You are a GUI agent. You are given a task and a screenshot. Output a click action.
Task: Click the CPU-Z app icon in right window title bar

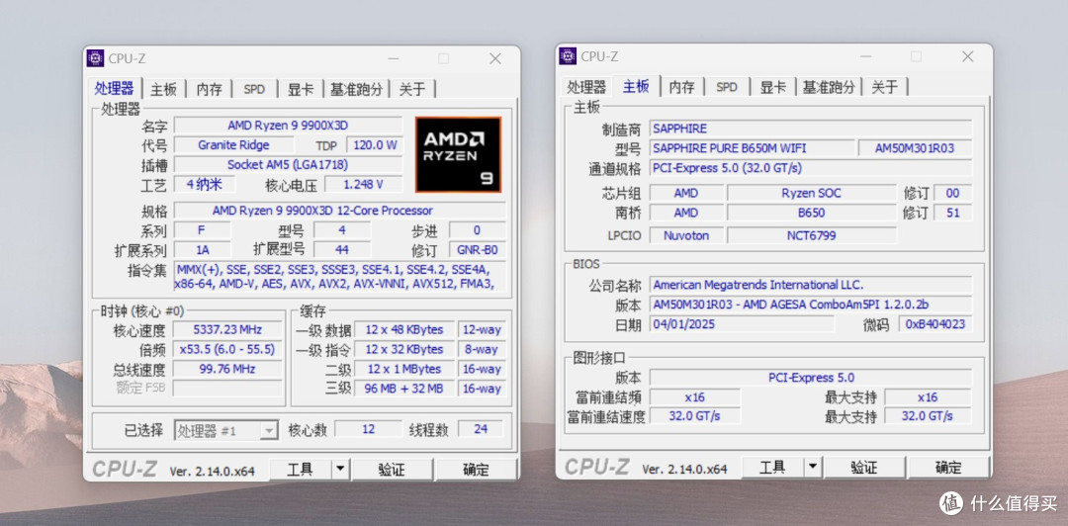click(568, 56)
